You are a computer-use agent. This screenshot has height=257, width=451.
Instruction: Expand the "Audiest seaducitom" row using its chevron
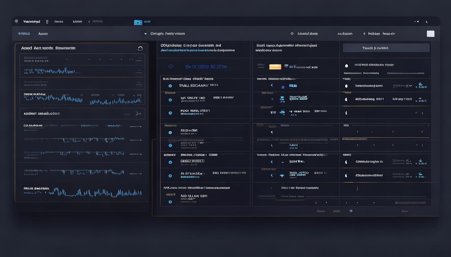[137, 114]
